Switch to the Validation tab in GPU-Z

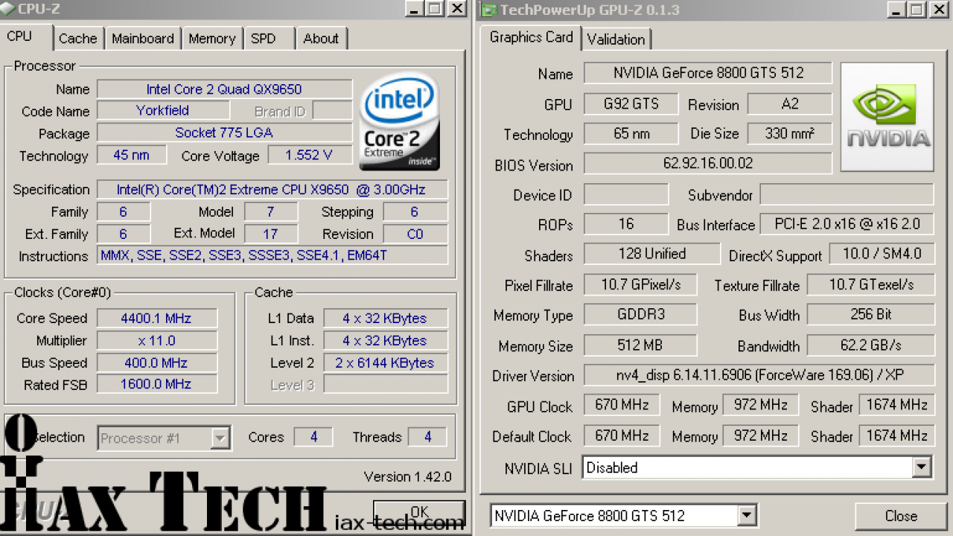616,39
